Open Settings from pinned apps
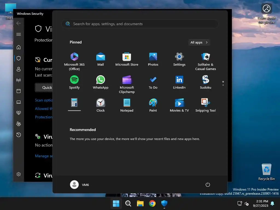Screen dimensions: 280x210 [179, 59]
